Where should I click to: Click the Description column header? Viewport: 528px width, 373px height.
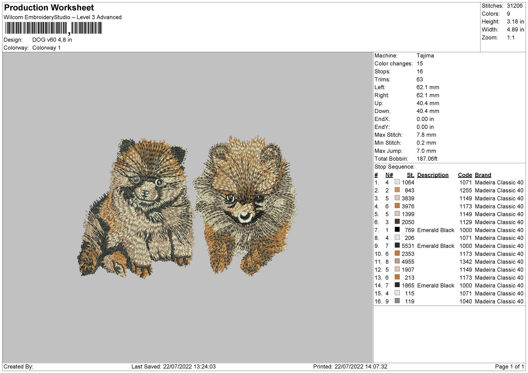pos(433,175)
